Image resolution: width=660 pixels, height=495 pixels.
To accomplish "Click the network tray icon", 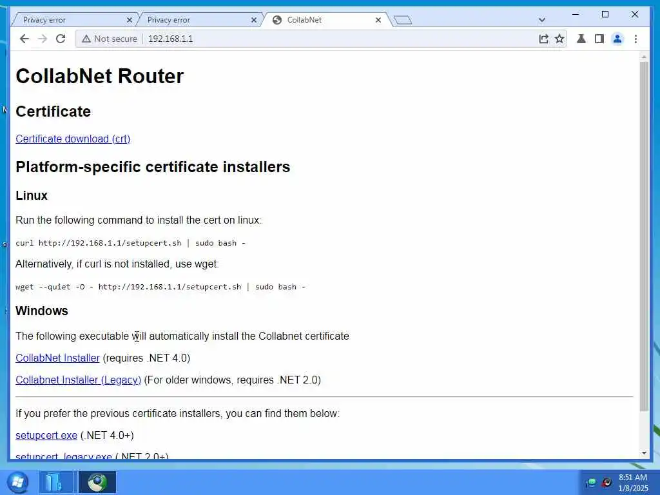I will [590, 482].
